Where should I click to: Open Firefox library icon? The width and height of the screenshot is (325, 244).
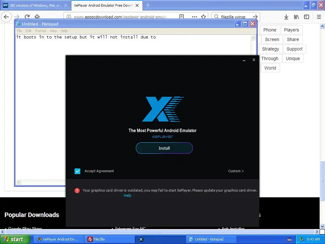296,17
